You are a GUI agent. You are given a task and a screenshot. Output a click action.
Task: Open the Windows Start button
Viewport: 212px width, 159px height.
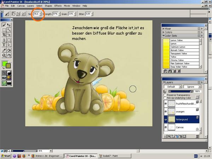point(6,156)
